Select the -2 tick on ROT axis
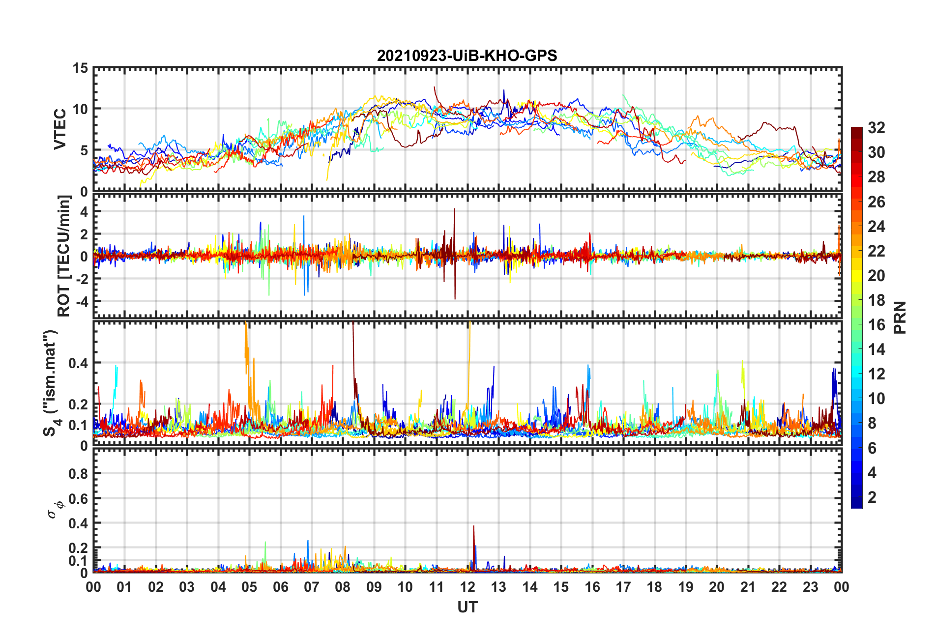 (82, 279)
